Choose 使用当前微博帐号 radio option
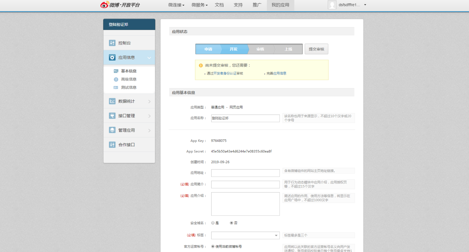The width and height of the screenshot is (469, 252). click(x=213, y=246)
